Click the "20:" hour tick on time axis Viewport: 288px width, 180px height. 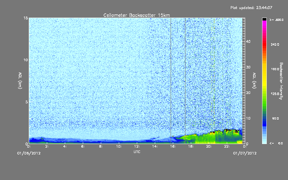209,147
